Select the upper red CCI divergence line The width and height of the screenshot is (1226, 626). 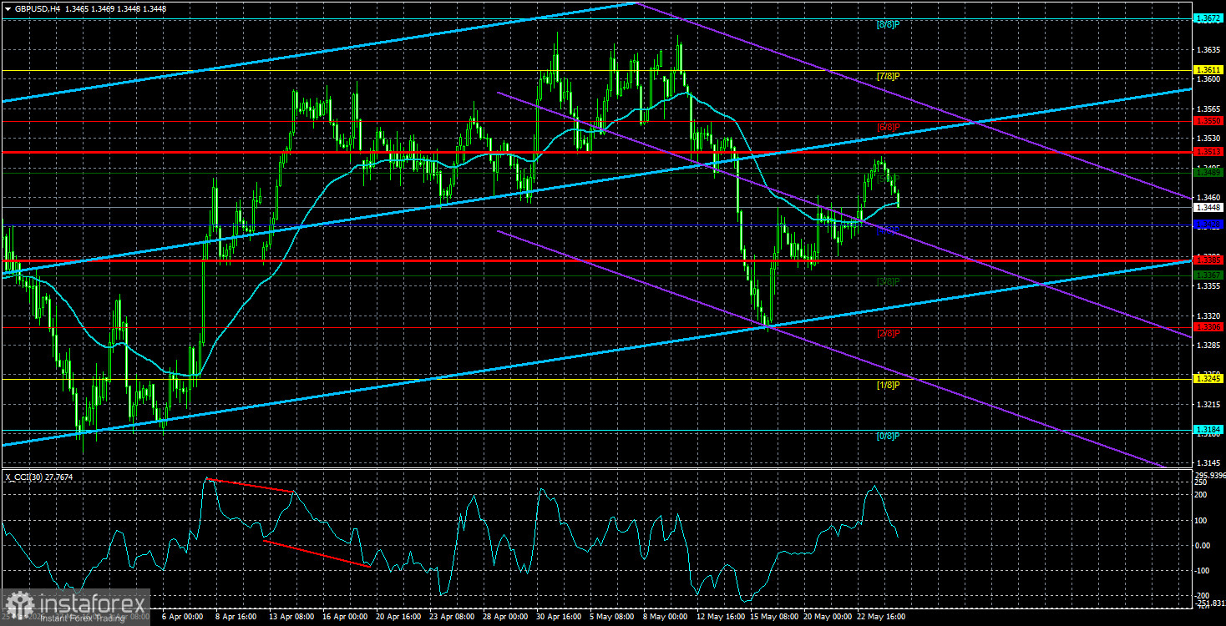tap(251, 486)
